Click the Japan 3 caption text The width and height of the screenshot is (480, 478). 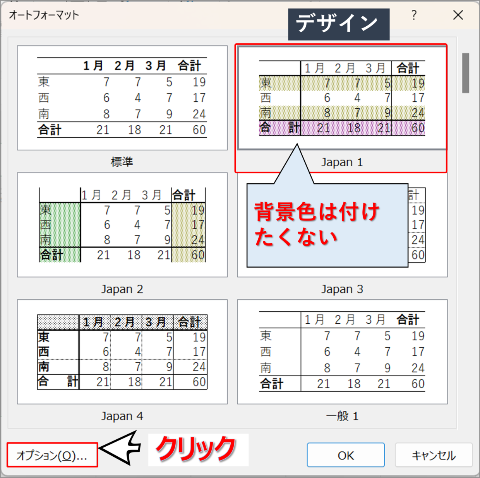(342, 289)
